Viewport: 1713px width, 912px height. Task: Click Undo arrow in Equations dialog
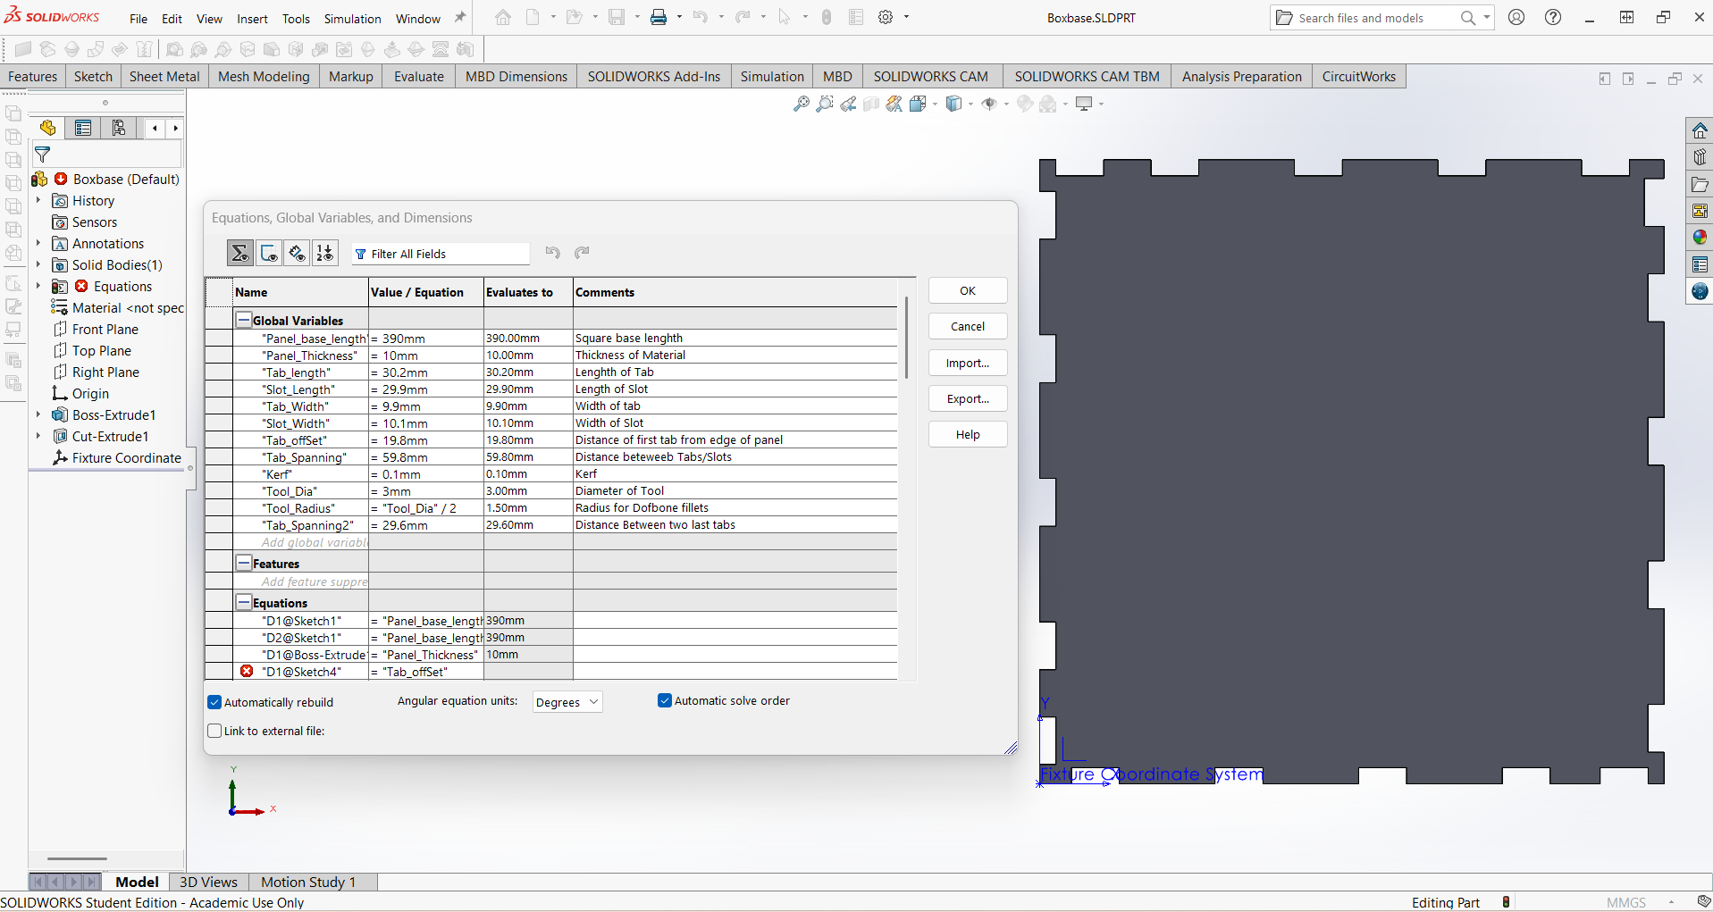pyautogui.click(x=553, y=253)
